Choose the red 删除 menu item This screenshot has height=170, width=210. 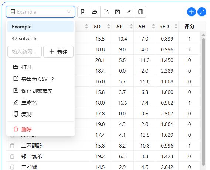pyautogui.click(x=40, y=129)
